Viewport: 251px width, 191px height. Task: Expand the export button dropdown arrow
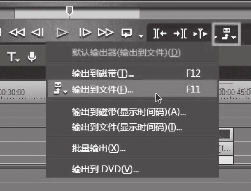pyautogui.click(x=234, y=38)
